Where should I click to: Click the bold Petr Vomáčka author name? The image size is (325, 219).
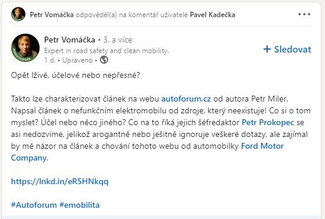(70, 40)
